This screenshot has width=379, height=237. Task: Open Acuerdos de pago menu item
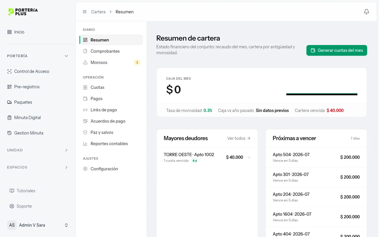111,121
